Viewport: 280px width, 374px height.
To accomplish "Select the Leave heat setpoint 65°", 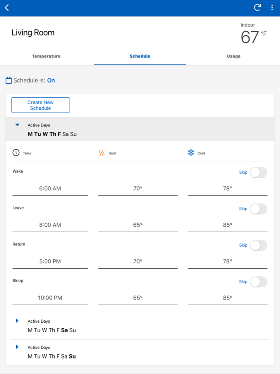I will click(138, 225).
